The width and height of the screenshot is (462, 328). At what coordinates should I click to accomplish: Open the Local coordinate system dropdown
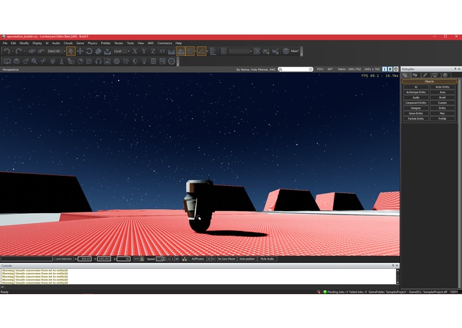click(x=122, y=51)
